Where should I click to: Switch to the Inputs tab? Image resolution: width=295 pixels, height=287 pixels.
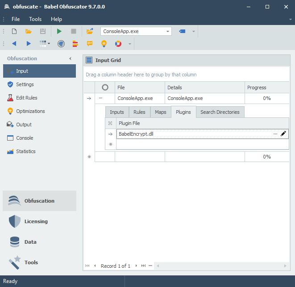coord(117,112)
